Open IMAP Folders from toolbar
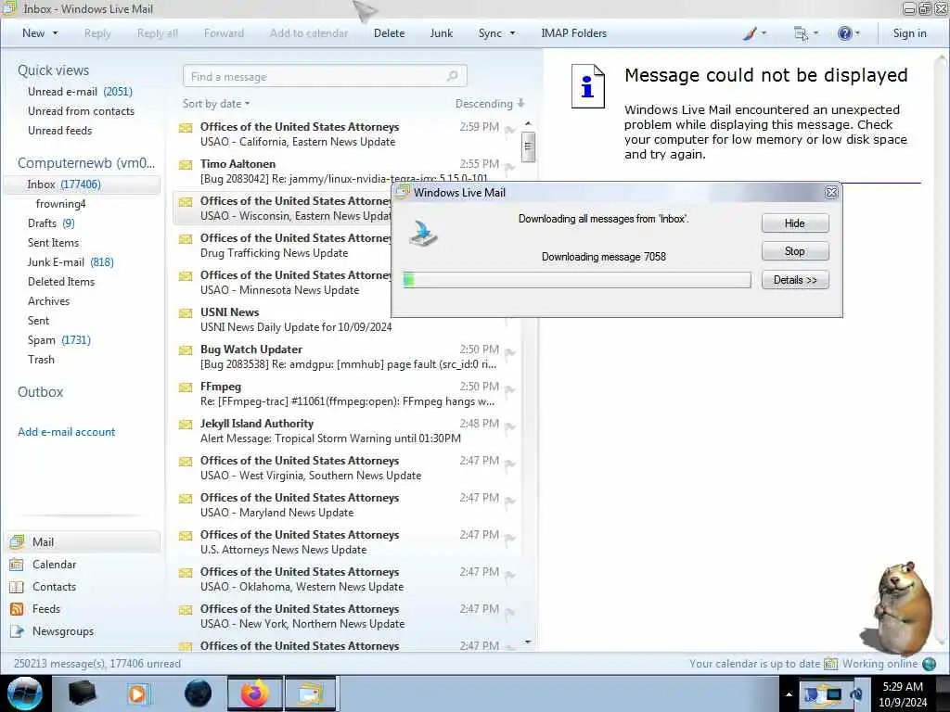 coord(573,33)
